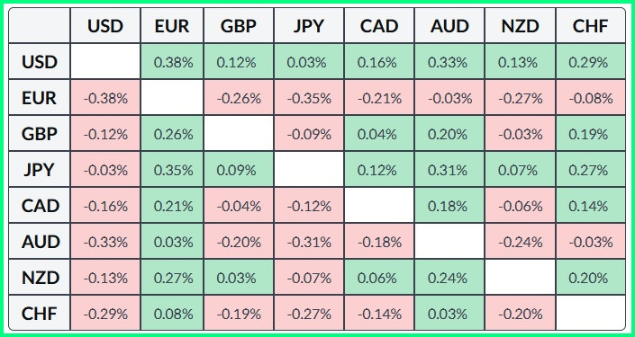Click the USD versus EUR 0.38% cell
This screenshot has height=337, width=635.
click(172, 62)
